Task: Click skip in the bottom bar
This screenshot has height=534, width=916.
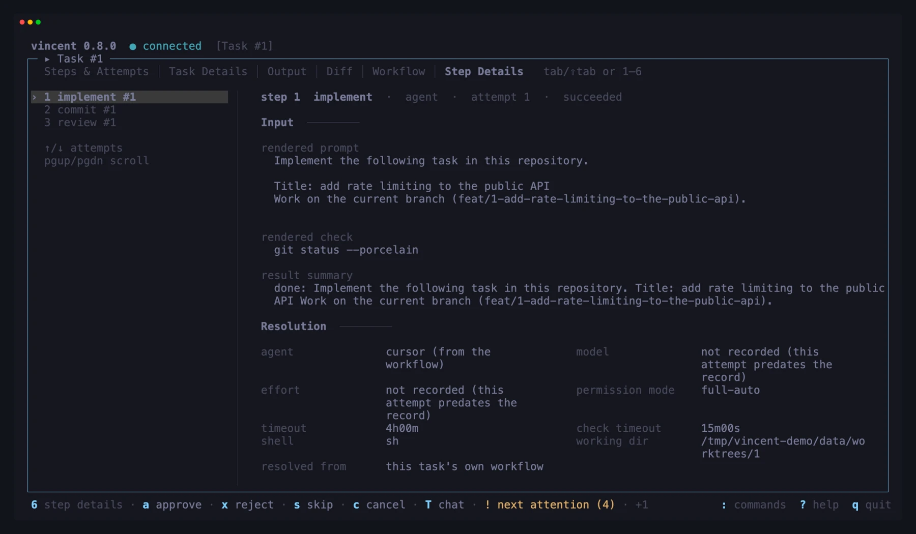Action: click(x=313, y=505)
